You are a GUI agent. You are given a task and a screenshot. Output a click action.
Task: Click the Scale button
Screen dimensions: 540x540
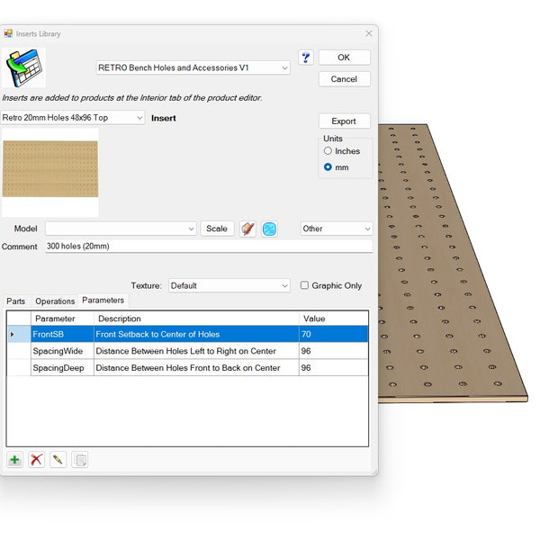point(217,229)
